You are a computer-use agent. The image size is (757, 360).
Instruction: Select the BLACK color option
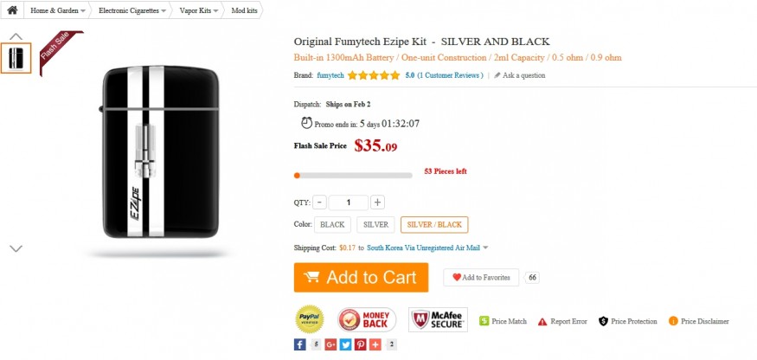point(332,225)
